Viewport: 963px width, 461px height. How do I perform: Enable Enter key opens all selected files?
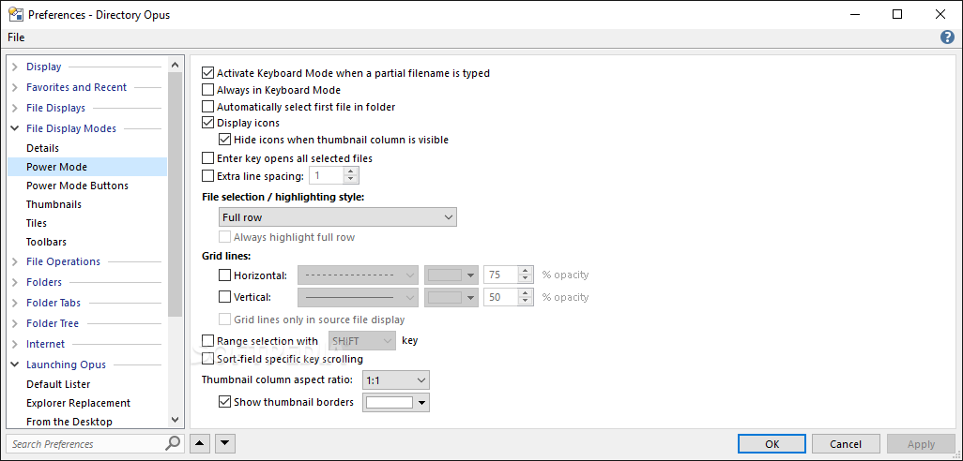[x=208, y=158]
